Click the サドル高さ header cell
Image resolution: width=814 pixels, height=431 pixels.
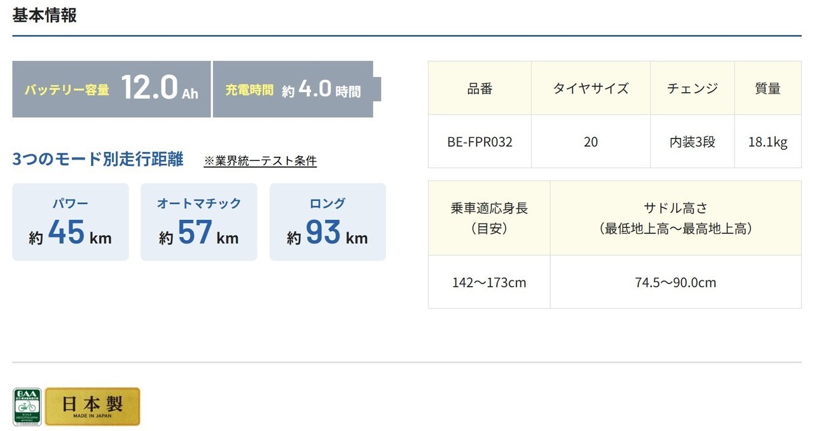tap(676, 218)
